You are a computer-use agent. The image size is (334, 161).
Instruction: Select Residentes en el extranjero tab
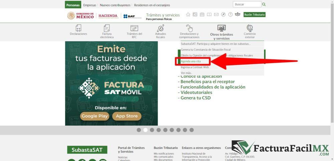pyautogui.click(x=152, y=5)
